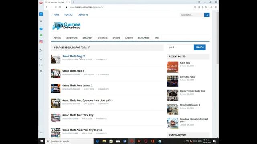Open the Art of Rally recent post
This screenshot has height=144, width=257.
(185, 63)
